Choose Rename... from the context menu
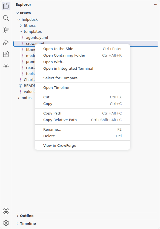Image resolution: width=160 pixels, height=229 pixels. [82, 130]
